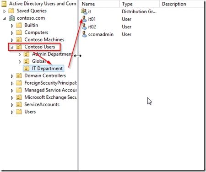Collapse the Contoso Users tree node
This screenshot has height=172, width=206.
point(12,48)
